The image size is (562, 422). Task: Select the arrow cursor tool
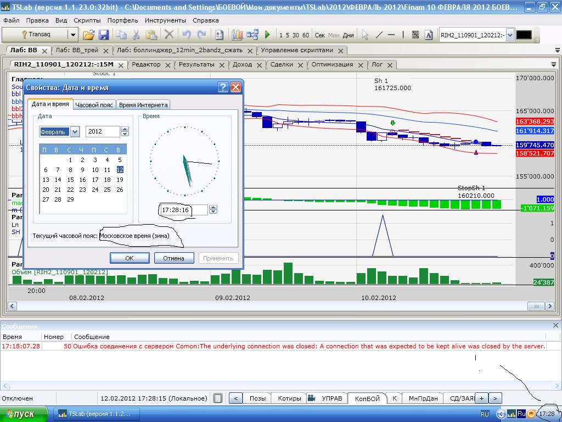point(365,35)
